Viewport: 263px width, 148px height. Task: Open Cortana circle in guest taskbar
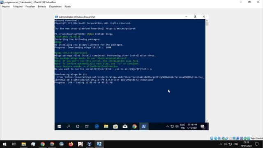[78, 126]
